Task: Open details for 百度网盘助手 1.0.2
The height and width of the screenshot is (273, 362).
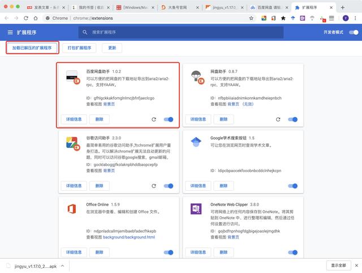Action: tap(74, 120)
